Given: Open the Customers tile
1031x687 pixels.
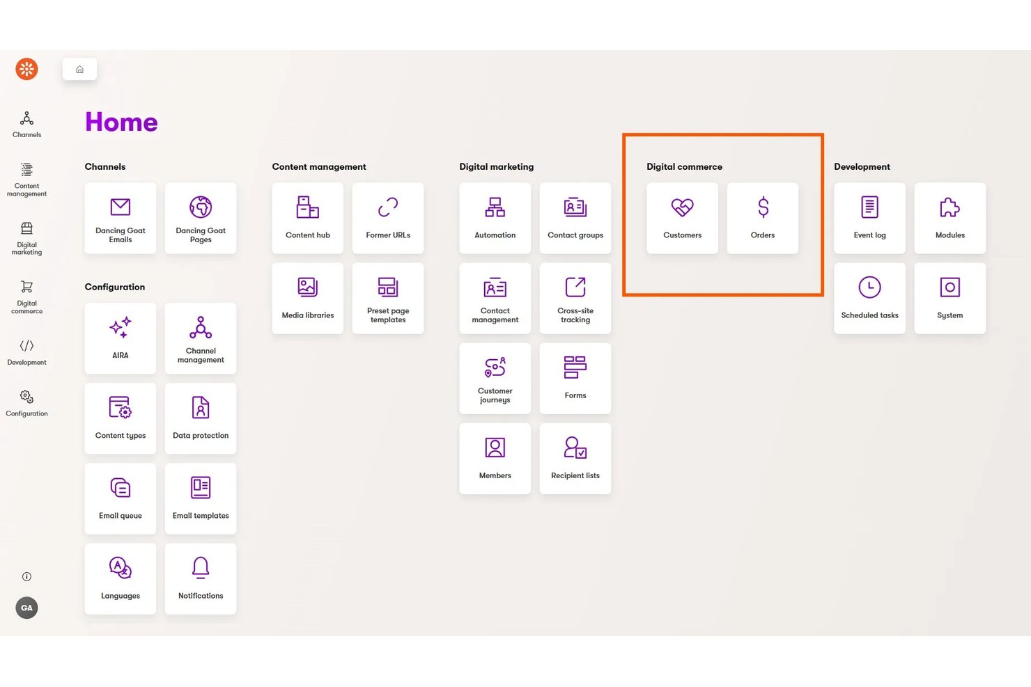Looking at the screenshot, I should pos(683,218).
